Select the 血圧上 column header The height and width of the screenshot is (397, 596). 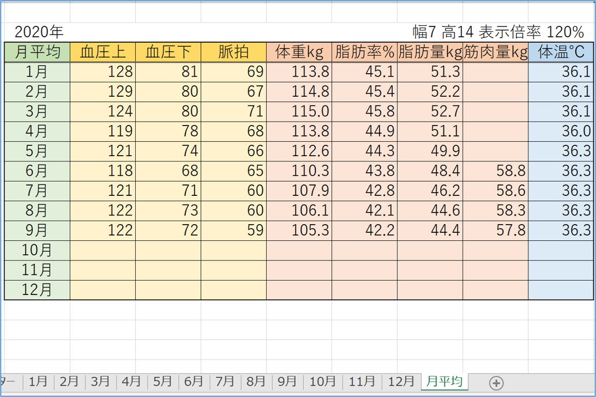[x=103, y=52]
